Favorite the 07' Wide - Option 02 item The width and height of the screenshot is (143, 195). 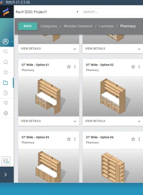[x=133, y=67]
